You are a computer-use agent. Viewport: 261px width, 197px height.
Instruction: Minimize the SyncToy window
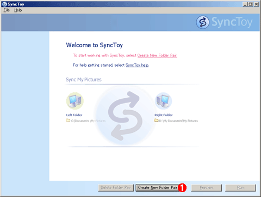[245, 4]
